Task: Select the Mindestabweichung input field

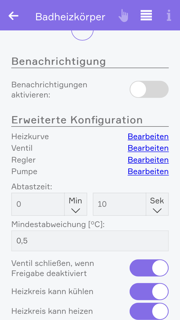Action: click(x=90, y=241)
